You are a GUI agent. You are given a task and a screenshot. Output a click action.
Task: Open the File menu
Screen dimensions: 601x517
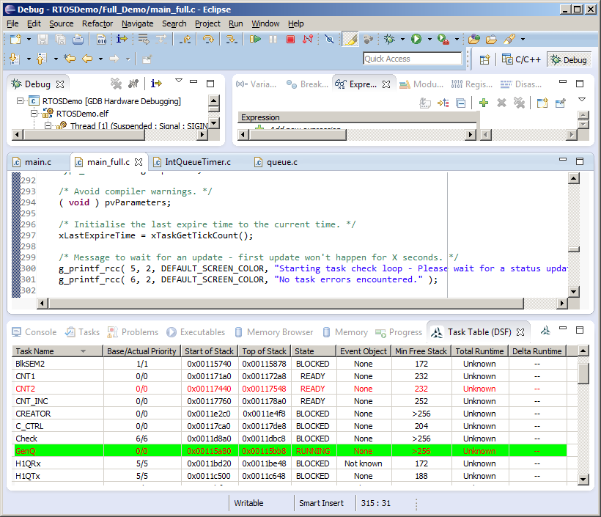(x=12, y=23)
